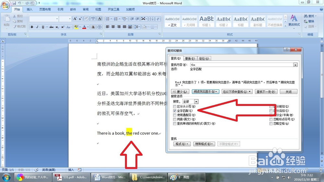The height and width of the screenshot is (182, 324).
Task: Click the Paste clipboard icon
Action: click(x=6, y=18)
